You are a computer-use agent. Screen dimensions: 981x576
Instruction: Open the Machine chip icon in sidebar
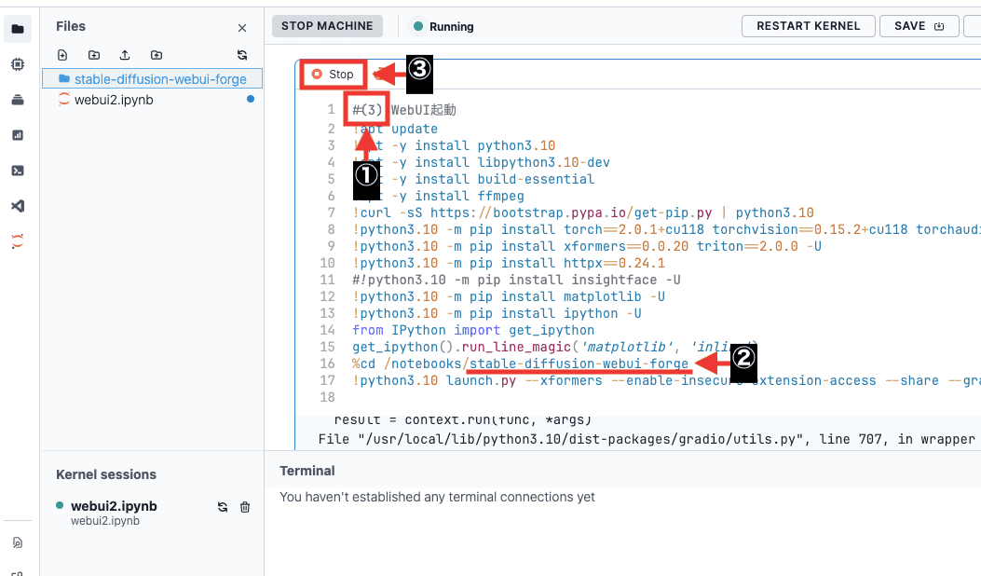pos(17,64)
